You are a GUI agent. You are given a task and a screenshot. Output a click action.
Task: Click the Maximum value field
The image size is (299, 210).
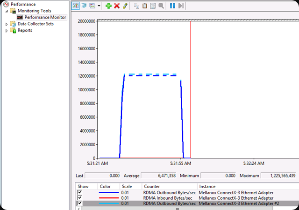pos(278,176)
